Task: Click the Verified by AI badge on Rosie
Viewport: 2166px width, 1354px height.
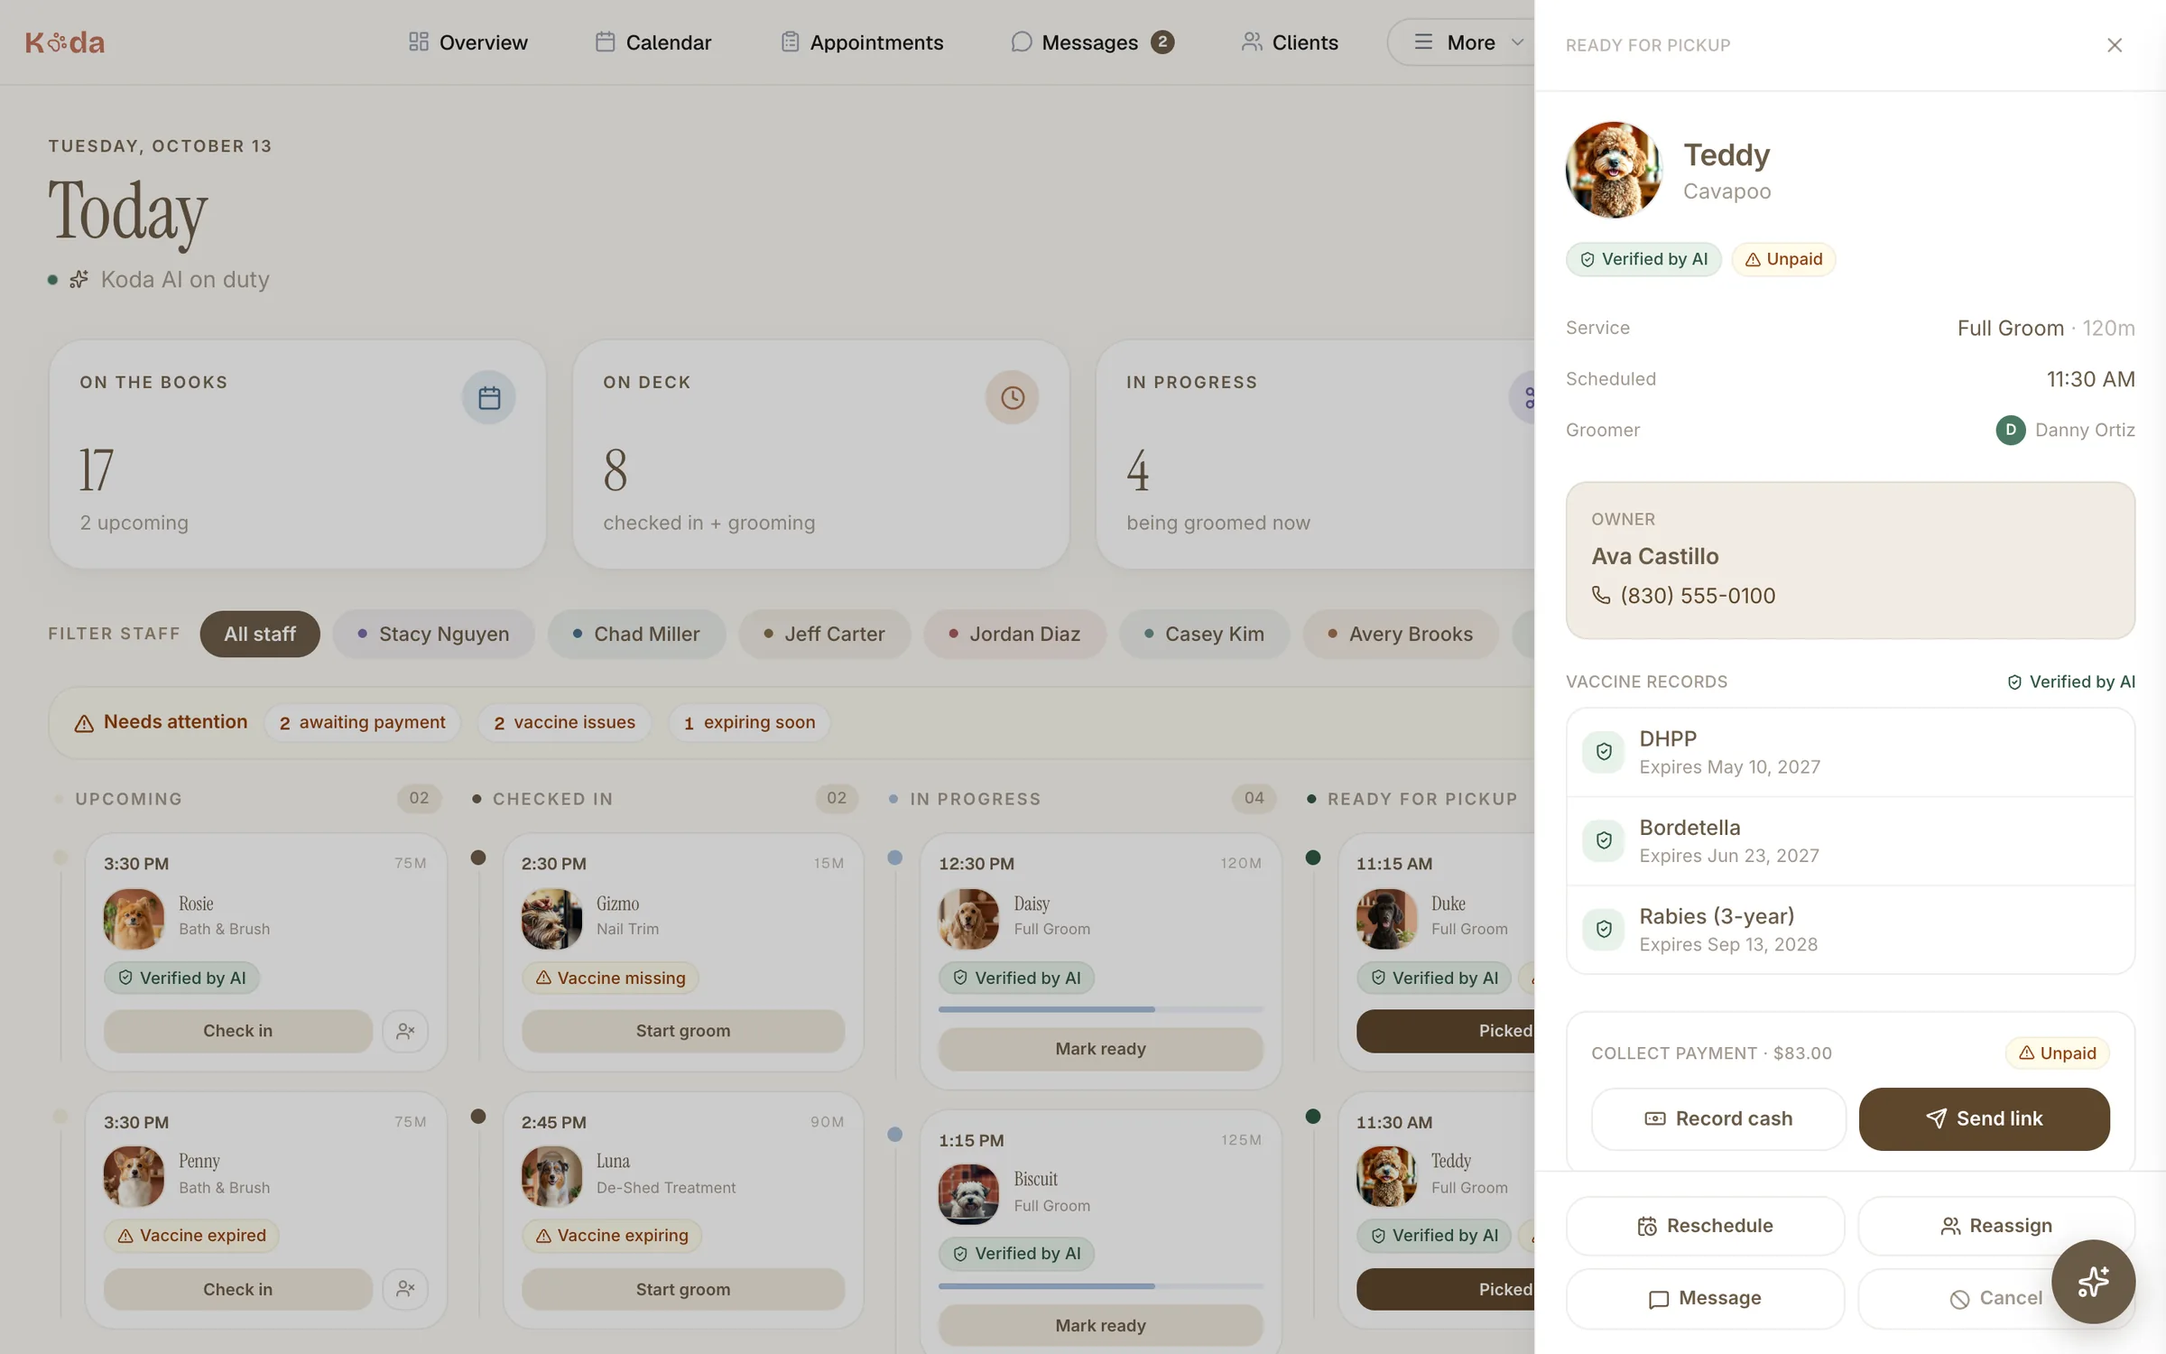Action: (181, 978)
